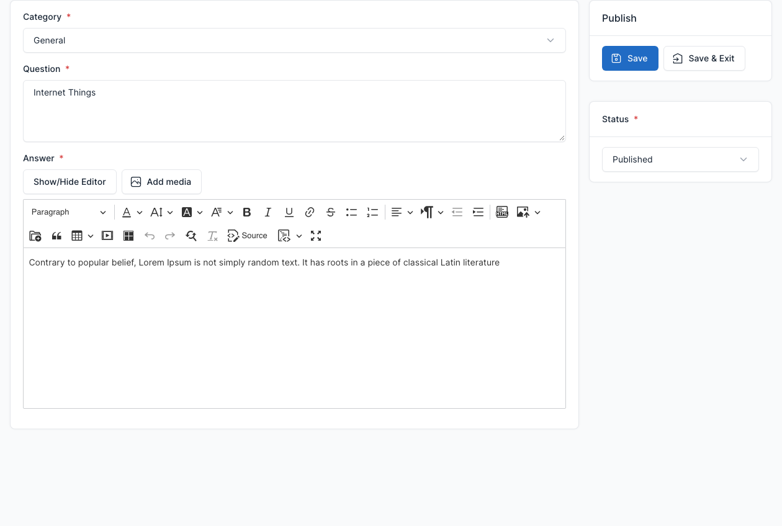Click inside the Answer editor content
Image resolution: width=782 pixels, height=526 pixels.
point(294,328)
